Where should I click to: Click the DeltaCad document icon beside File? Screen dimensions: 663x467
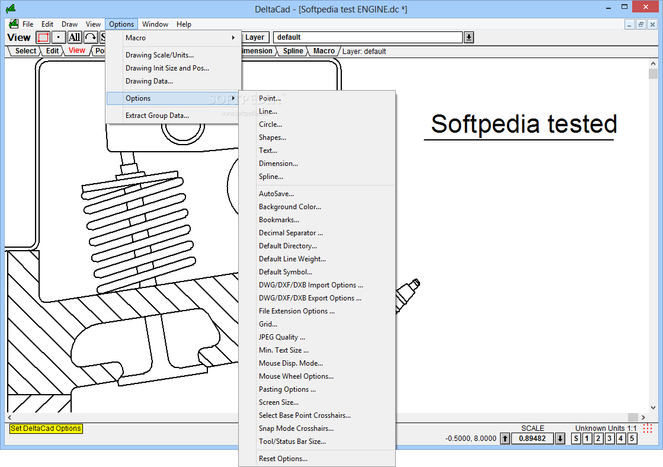tap(14, 24)
